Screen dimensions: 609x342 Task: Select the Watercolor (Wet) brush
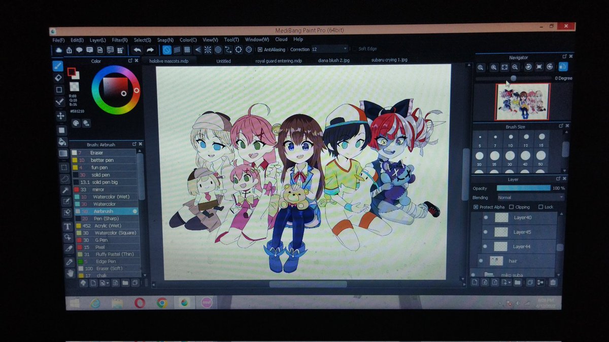104,197
